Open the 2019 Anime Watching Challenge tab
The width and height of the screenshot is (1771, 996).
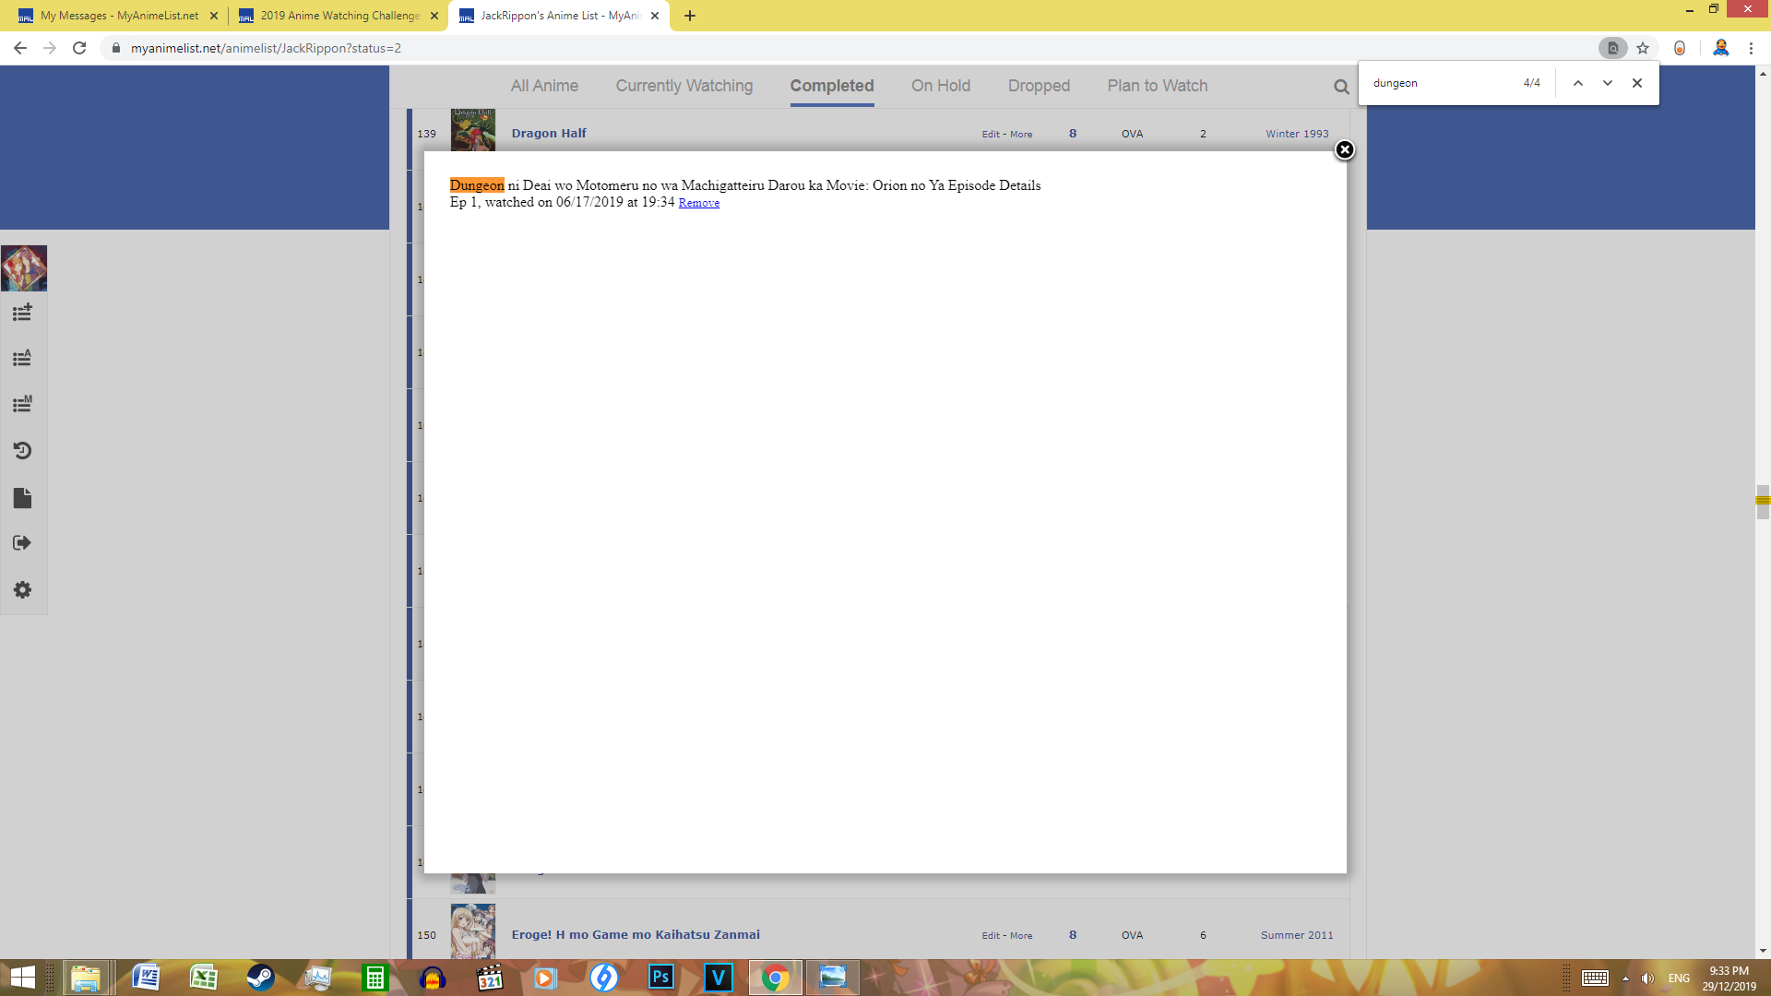[339, 16]
